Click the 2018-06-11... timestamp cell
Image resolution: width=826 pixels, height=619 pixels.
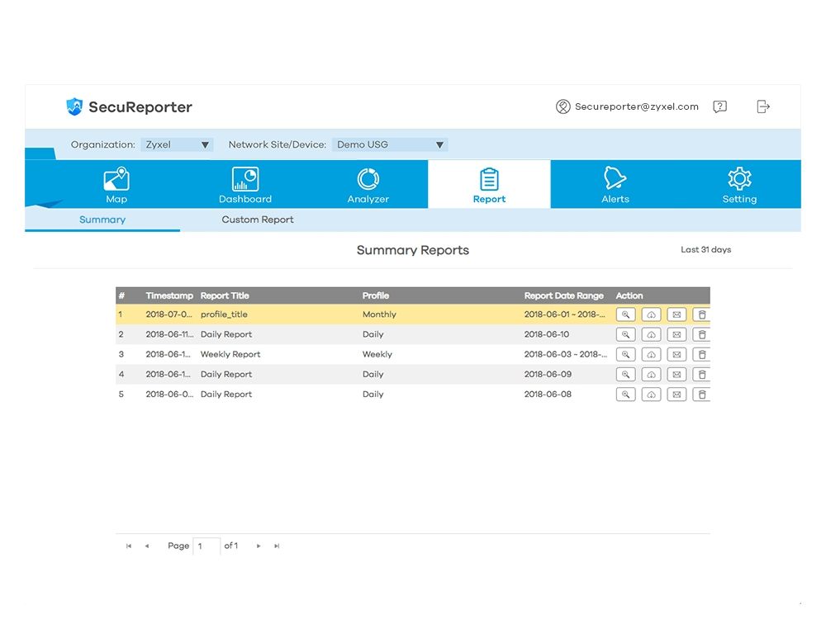tap(169, 334)
